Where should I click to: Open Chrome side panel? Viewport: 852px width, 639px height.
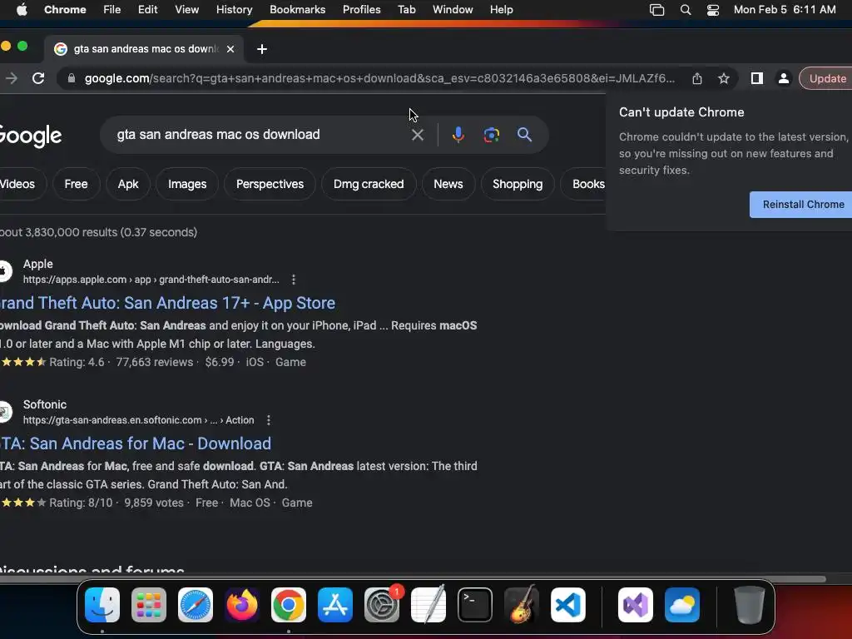pos(757,78)
